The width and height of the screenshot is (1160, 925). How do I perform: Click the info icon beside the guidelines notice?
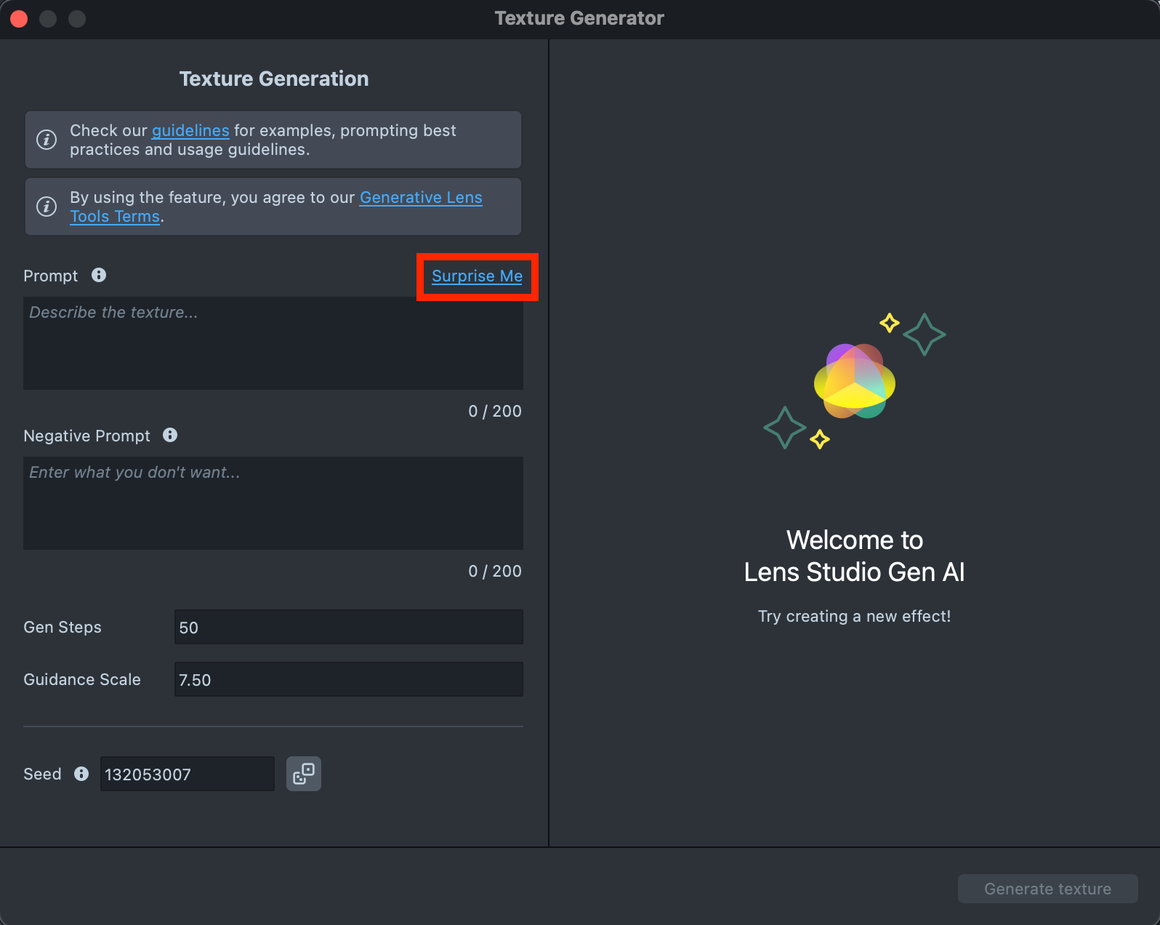pos(47,140)
